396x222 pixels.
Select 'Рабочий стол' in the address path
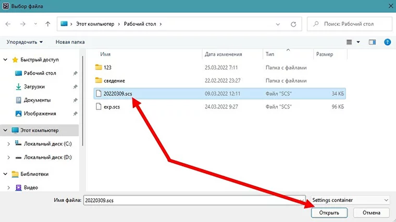[140, 24]
